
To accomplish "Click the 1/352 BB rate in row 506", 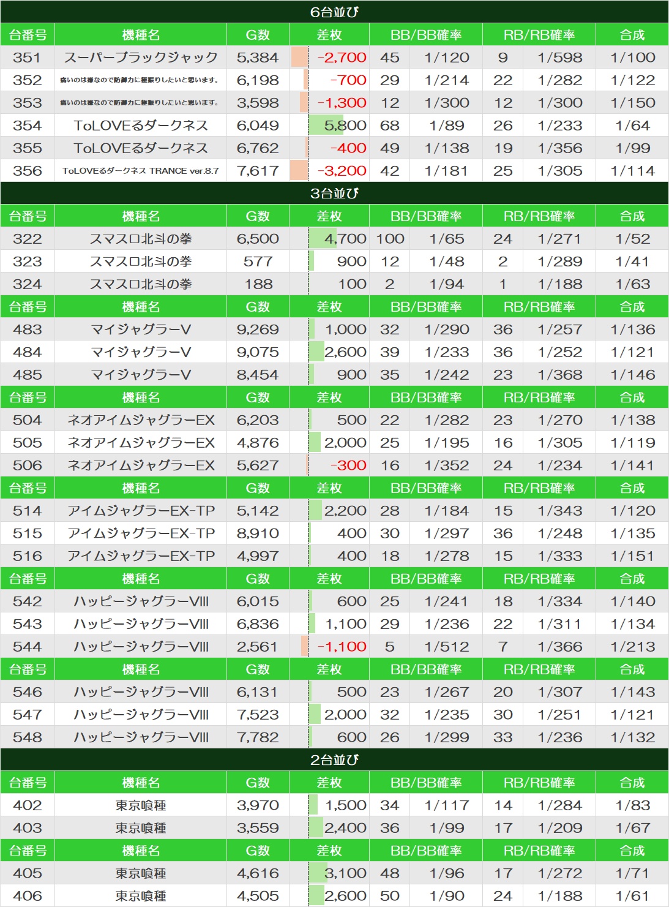I will (447, 465).
